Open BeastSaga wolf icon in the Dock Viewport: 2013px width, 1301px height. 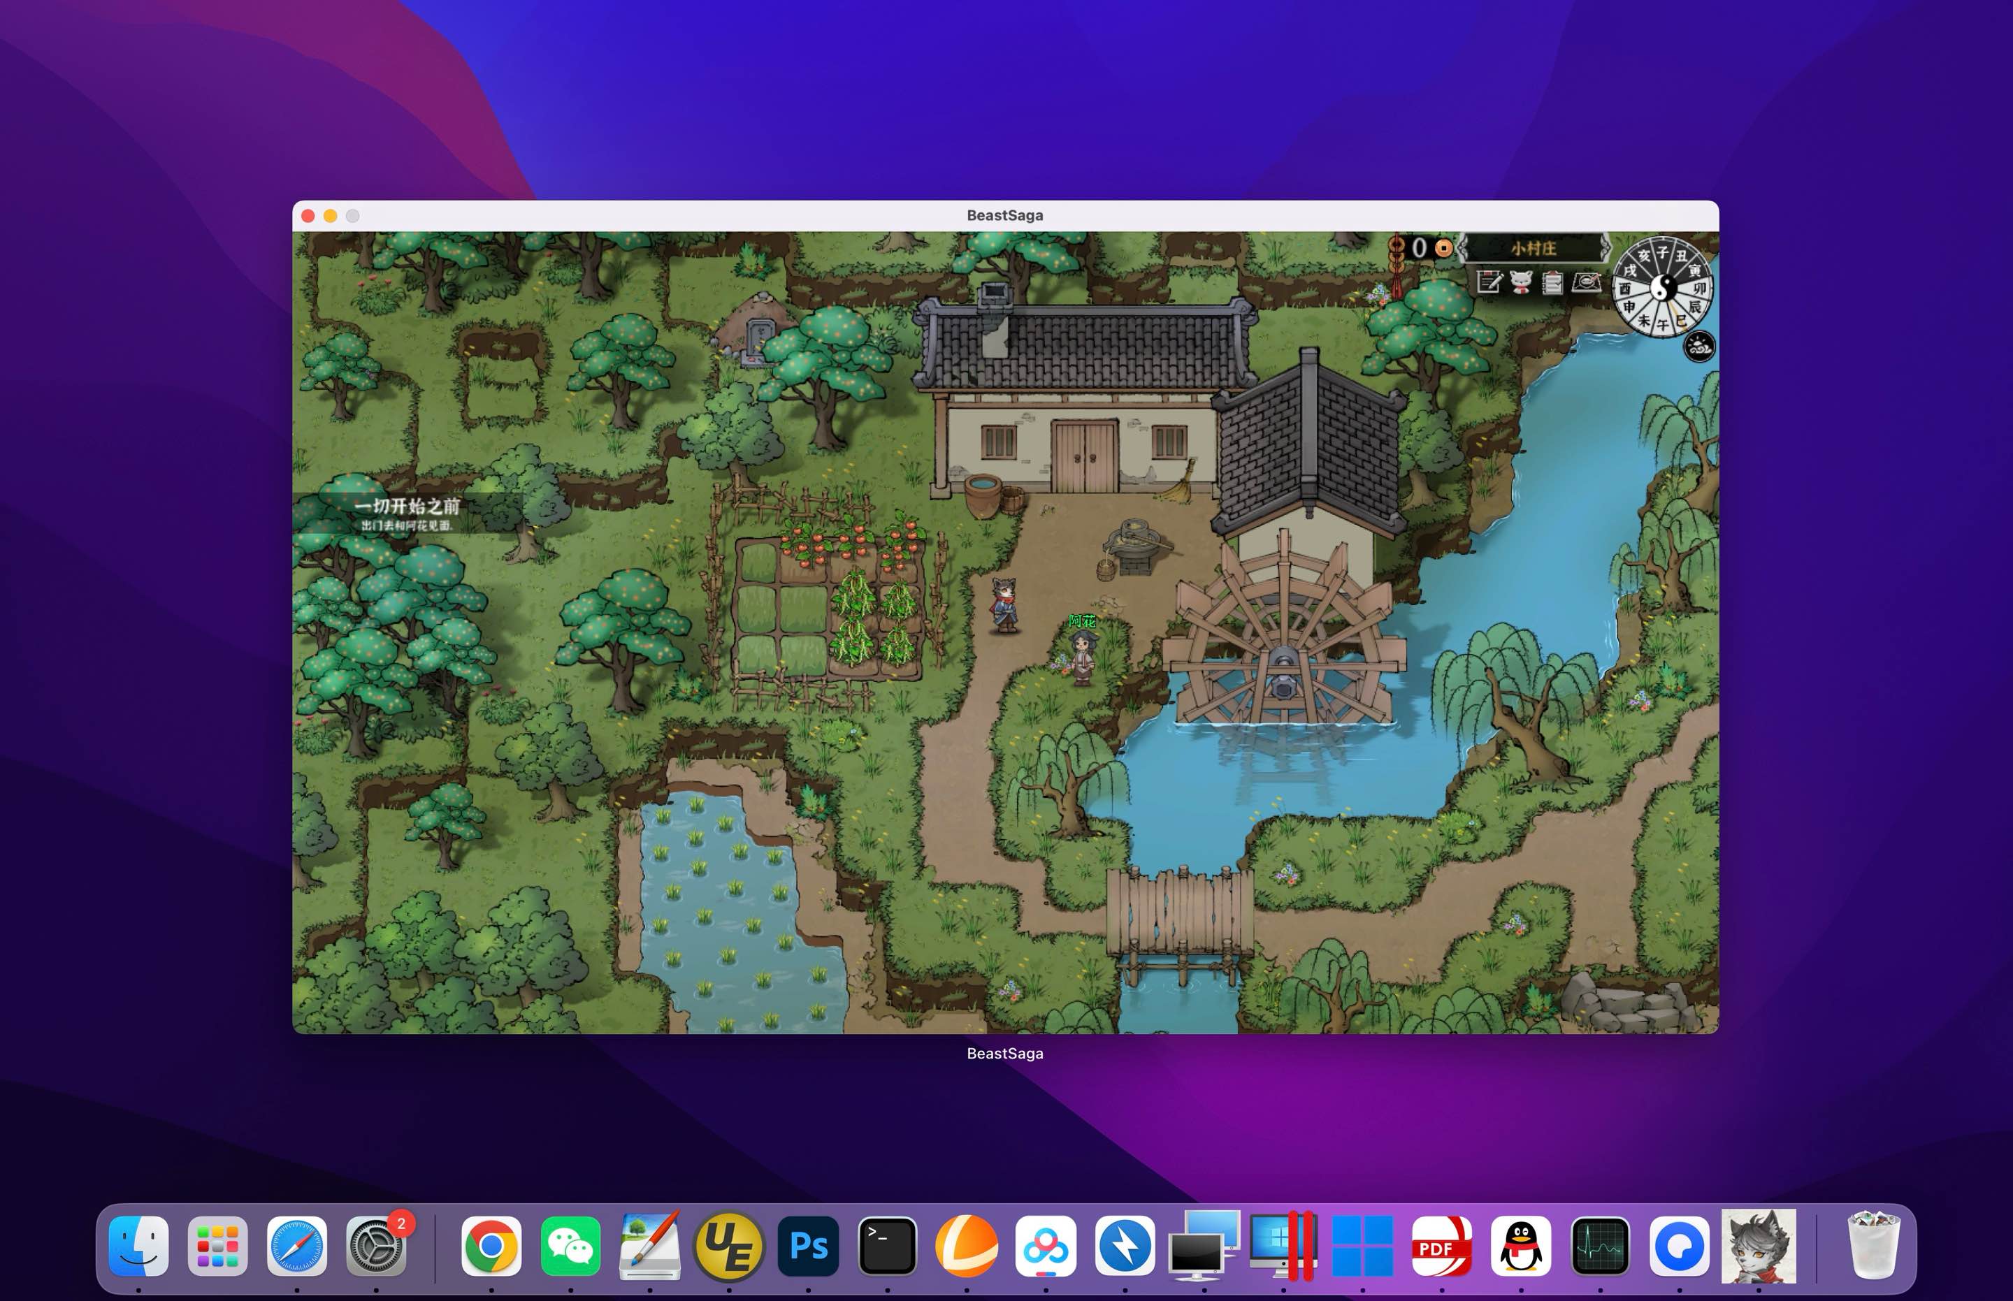coord(1759,1246)
